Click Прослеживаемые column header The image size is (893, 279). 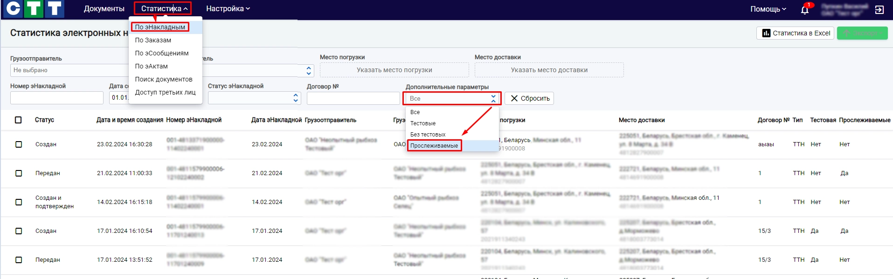(x=865, y=120)
